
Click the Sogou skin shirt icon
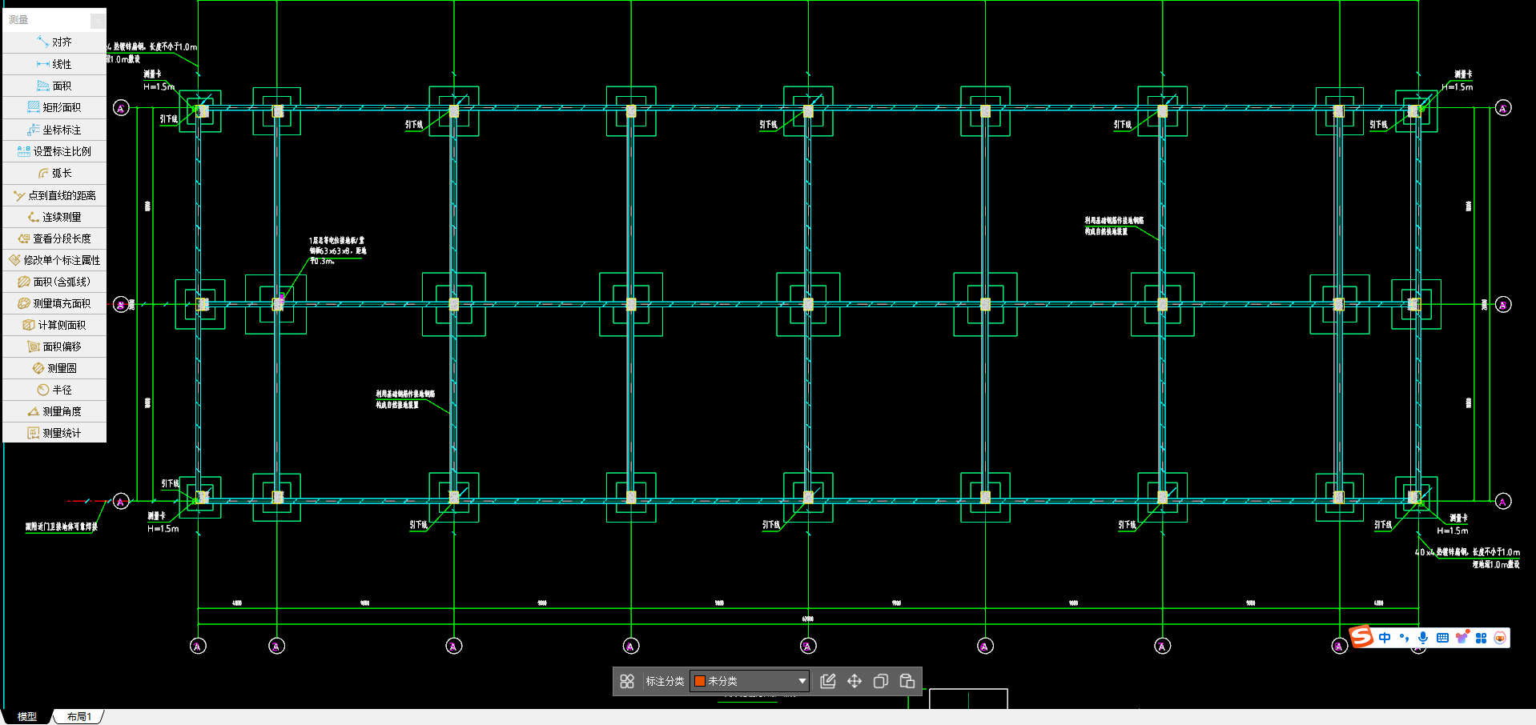pos(1462,638)
